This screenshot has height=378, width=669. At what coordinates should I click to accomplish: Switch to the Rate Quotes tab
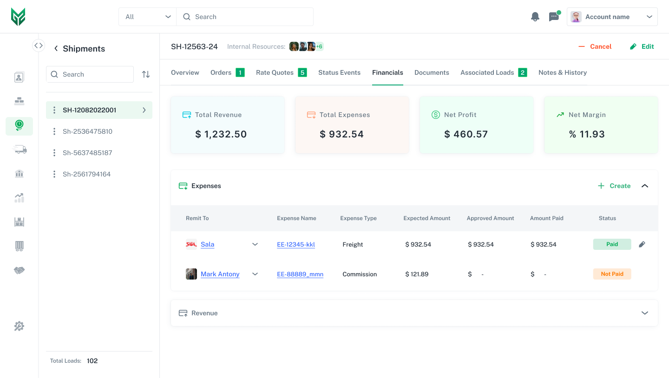[281, 72]
